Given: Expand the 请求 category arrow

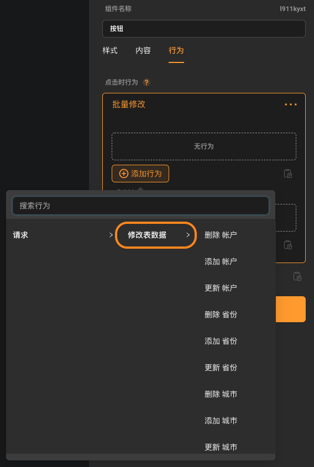Looking at the screenshot, I should click(111, 235).
